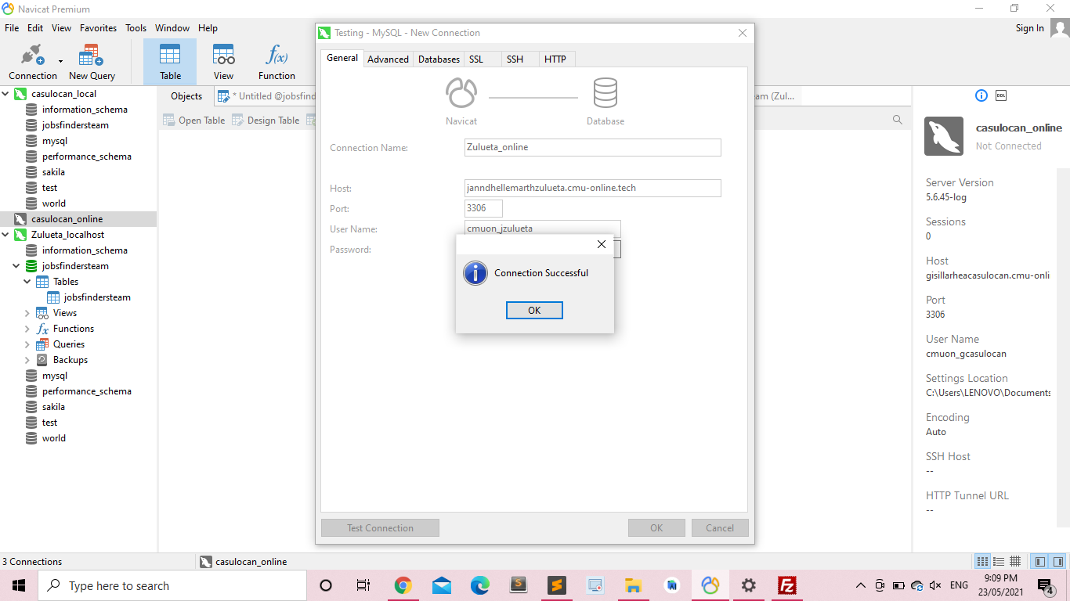
Task: Open FileZilla from the Windows taskbar
Action: pyautogui.click(x=787, y=585)
